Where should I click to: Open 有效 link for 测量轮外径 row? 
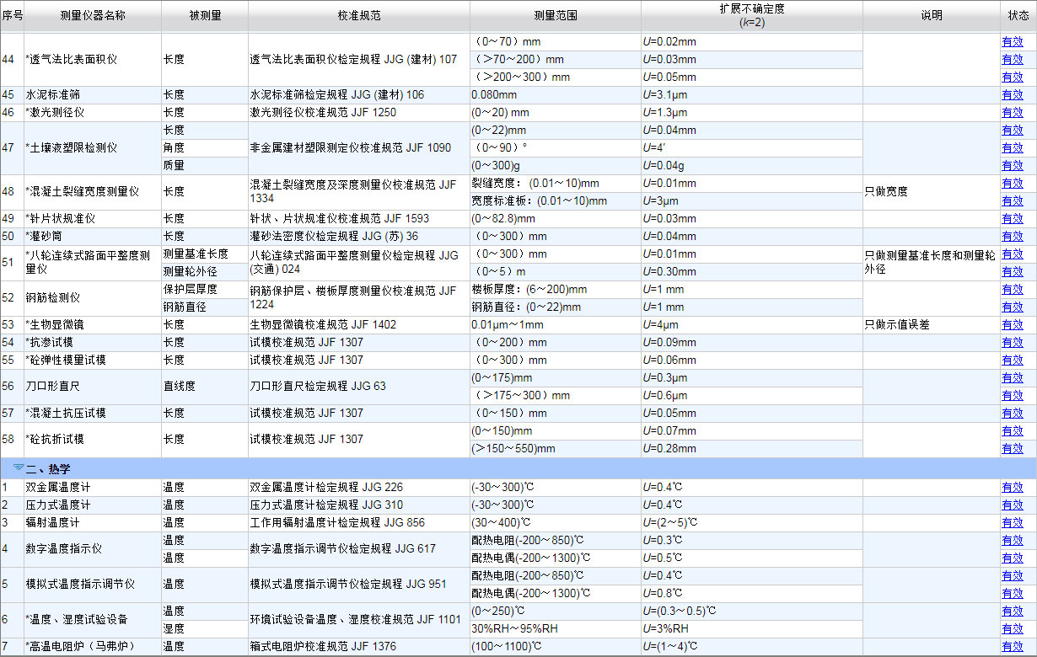pyautogui.click(x=1012, y=271)
